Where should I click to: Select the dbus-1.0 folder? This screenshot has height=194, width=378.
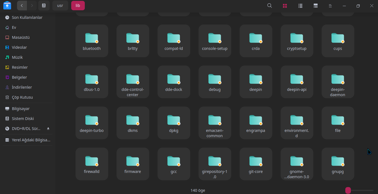click(x=92, y=82)
